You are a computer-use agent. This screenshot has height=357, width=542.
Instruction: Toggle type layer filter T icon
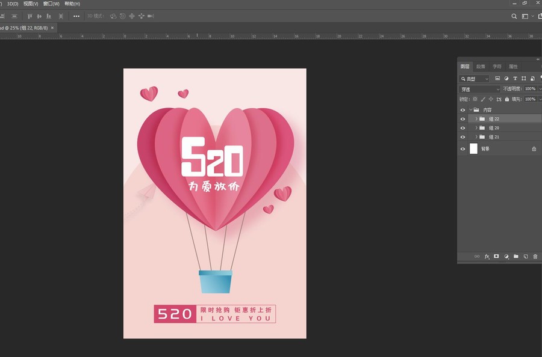[515, 79]
